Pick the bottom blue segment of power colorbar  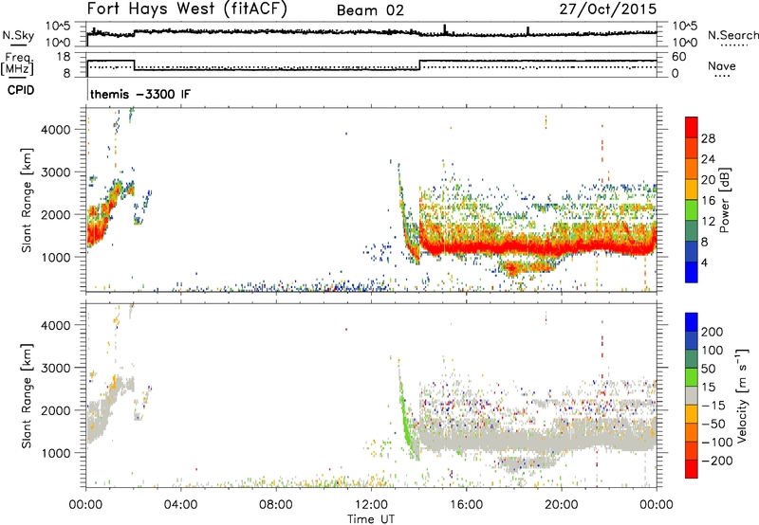pos(692,272)
